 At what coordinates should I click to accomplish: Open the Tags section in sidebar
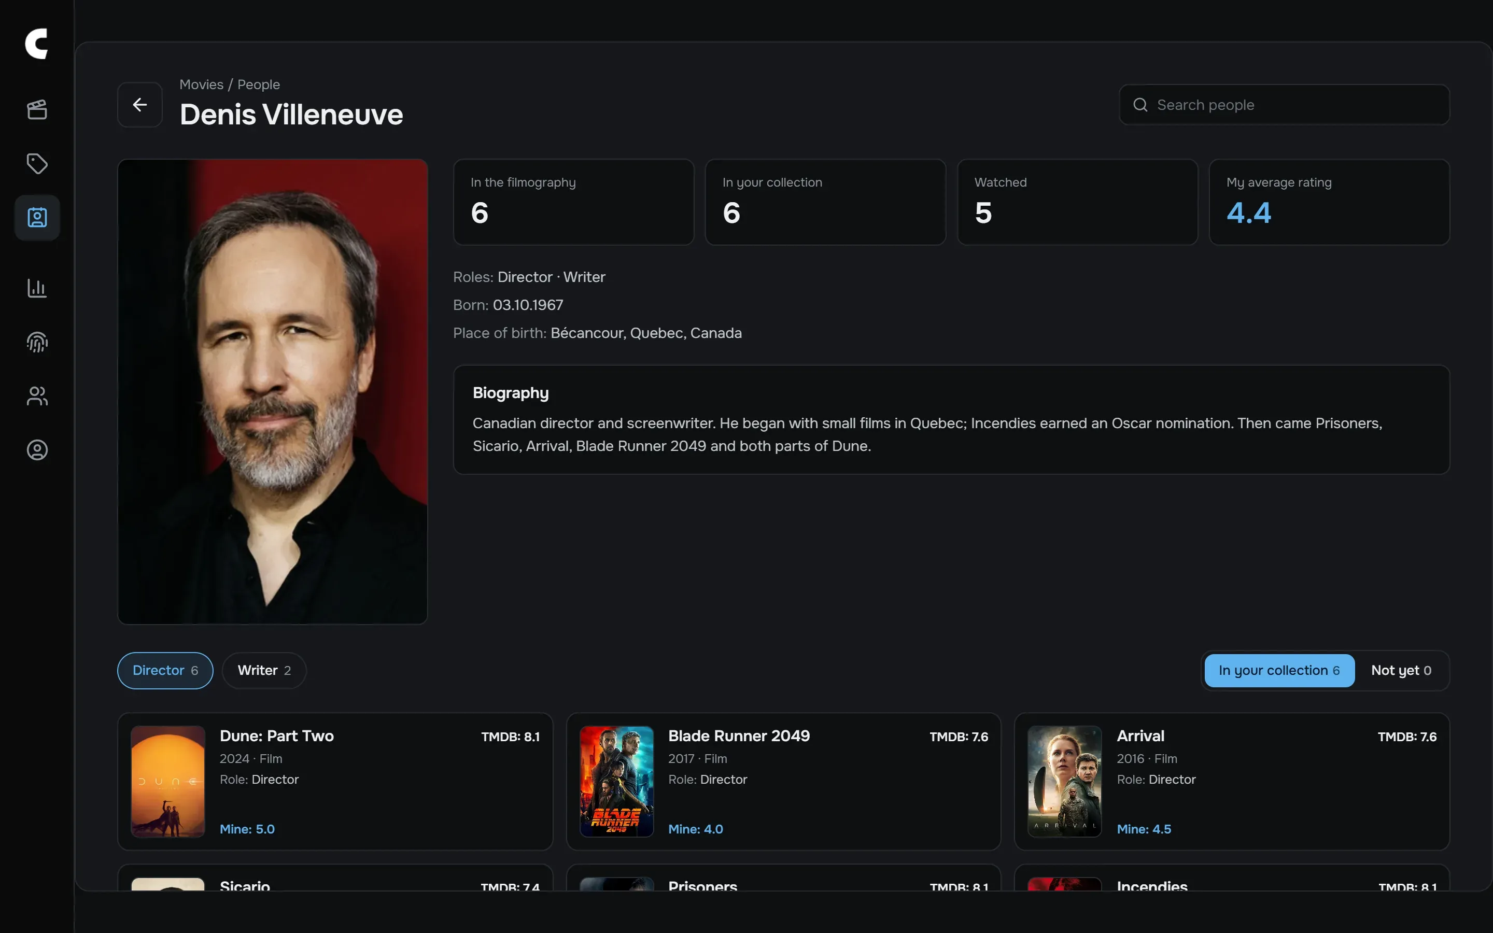point(37,163)
